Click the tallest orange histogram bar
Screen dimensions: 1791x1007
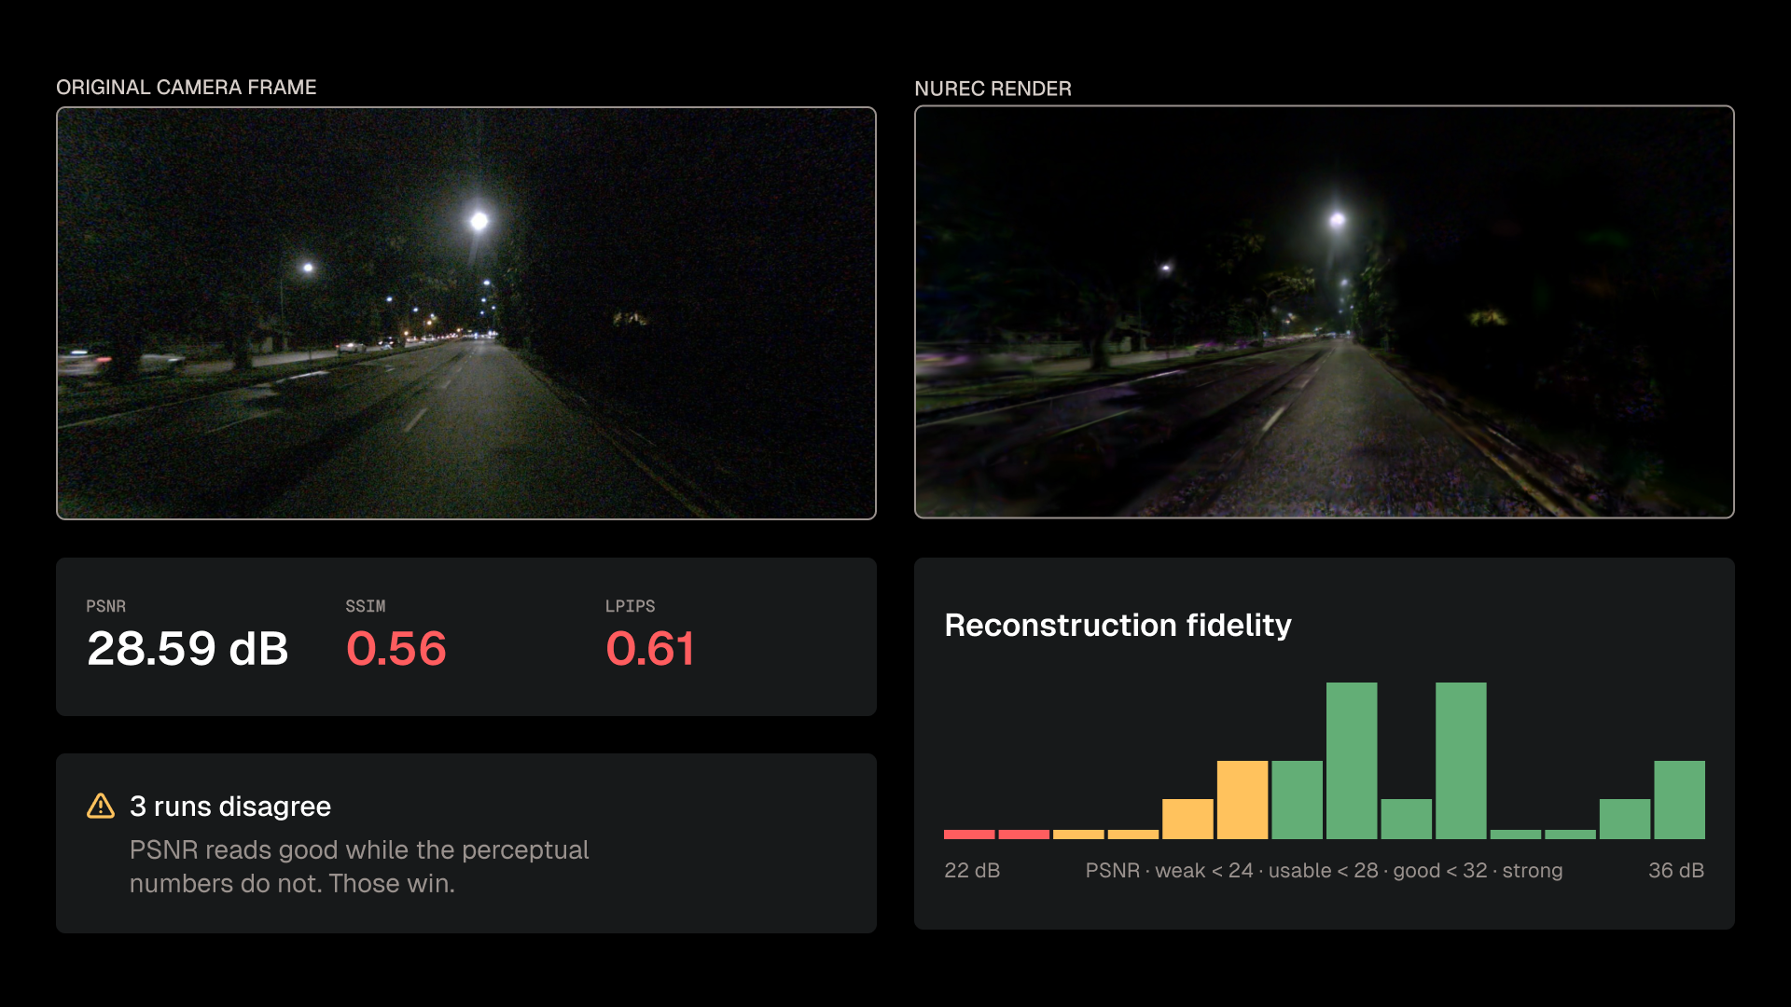click(x=1243, y=800)
